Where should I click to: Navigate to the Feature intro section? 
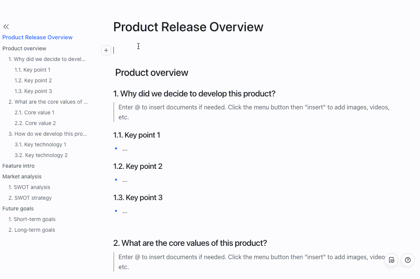[18, 166]
